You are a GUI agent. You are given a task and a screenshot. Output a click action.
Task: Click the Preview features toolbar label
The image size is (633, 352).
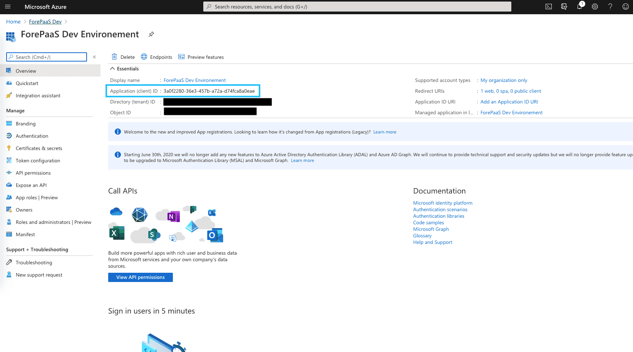point(206,57)
